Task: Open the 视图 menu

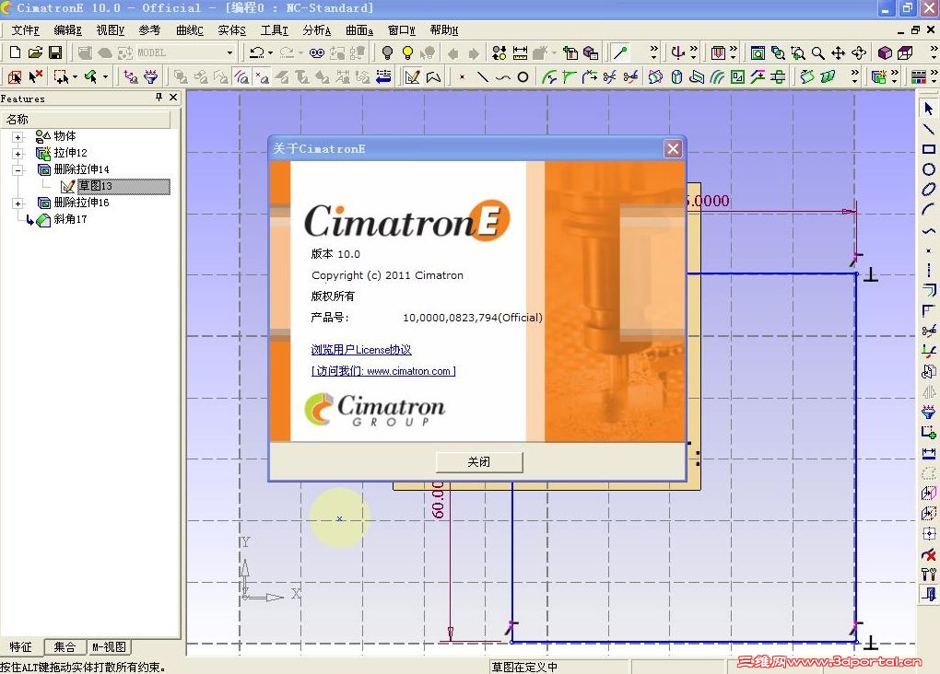Action: point(110,30)
